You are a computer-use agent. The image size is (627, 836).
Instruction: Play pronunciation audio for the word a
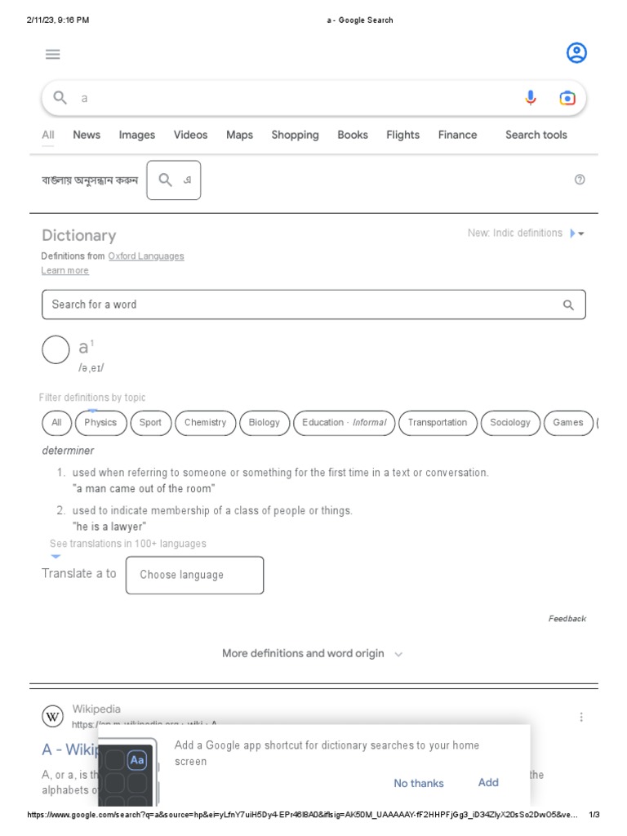pyautogui.click(x=56, y=350)
